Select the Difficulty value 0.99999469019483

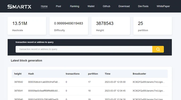pos(69,23)
